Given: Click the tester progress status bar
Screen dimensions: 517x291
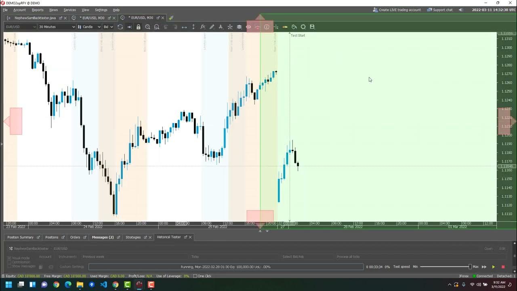Looking at the screenshot, I should (226, 267).
